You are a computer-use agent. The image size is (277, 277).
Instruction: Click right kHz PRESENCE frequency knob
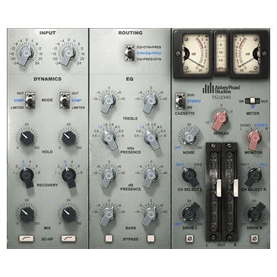point(151,139)
